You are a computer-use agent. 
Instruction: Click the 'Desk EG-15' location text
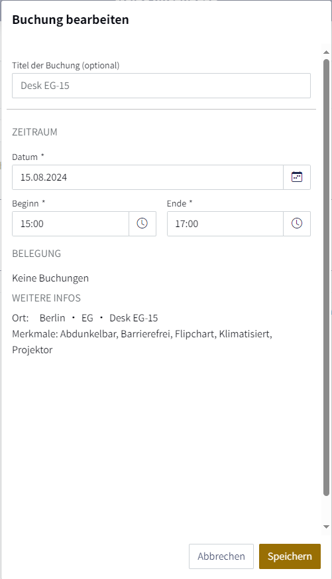(x=133, y=318)
